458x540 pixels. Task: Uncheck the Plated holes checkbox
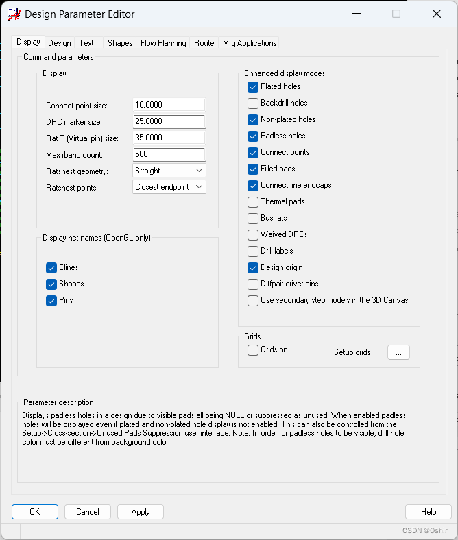tap(253, 86)
